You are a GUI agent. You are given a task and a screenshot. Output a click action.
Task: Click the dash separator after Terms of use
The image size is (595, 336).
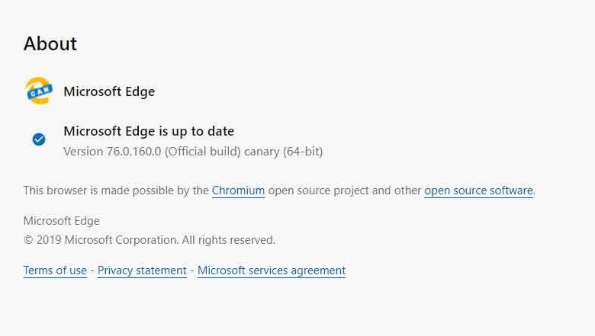pos(92,270)
